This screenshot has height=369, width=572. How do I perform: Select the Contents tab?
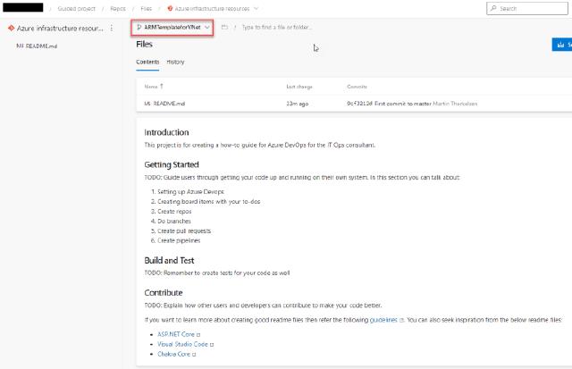(x=147, y=62)
